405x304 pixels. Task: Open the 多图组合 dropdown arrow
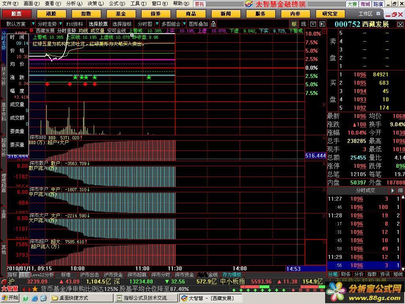pyautogui.click(x=184, y=24)
